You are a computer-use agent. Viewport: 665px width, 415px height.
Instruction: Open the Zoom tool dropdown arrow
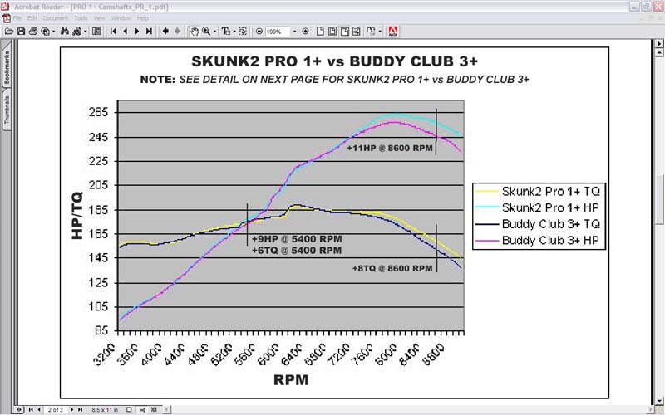[214, 32]
